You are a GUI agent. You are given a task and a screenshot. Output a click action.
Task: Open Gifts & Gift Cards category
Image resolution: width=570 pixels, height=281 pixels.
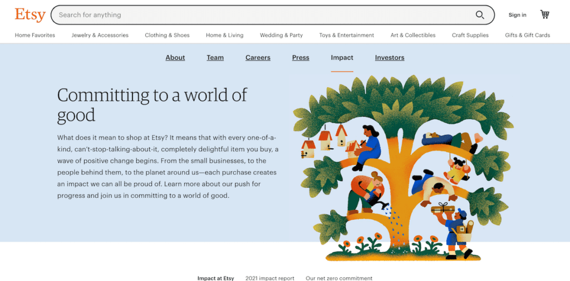528,35
